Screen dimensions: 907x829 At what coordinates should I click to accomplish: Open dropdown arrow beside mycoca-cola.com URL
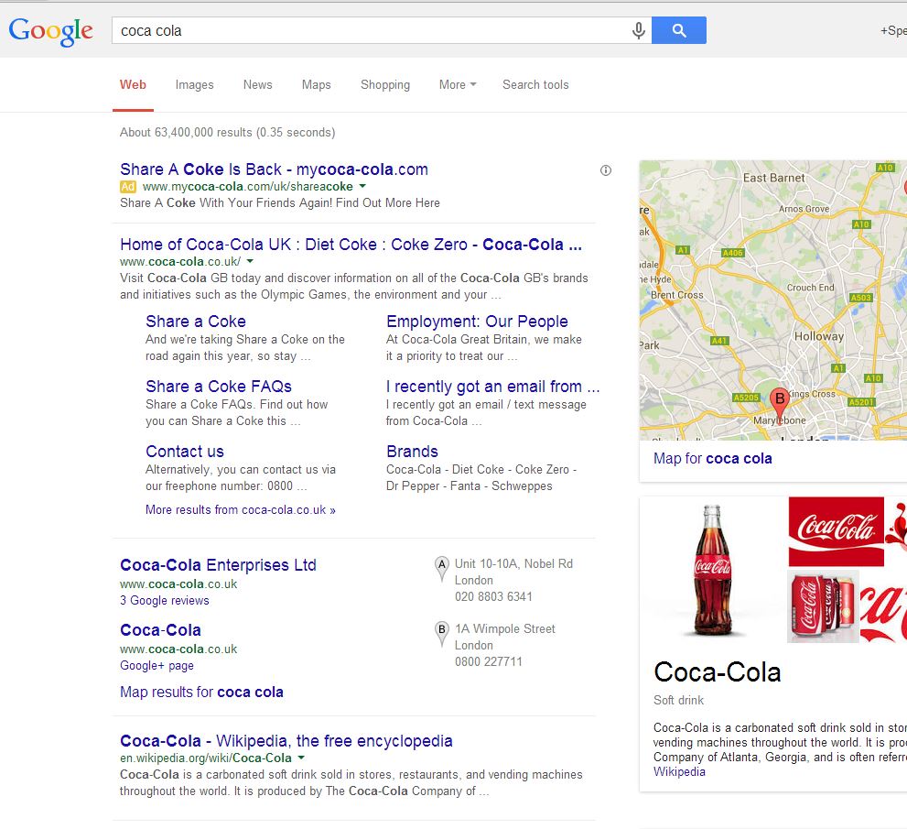(362, 186)
